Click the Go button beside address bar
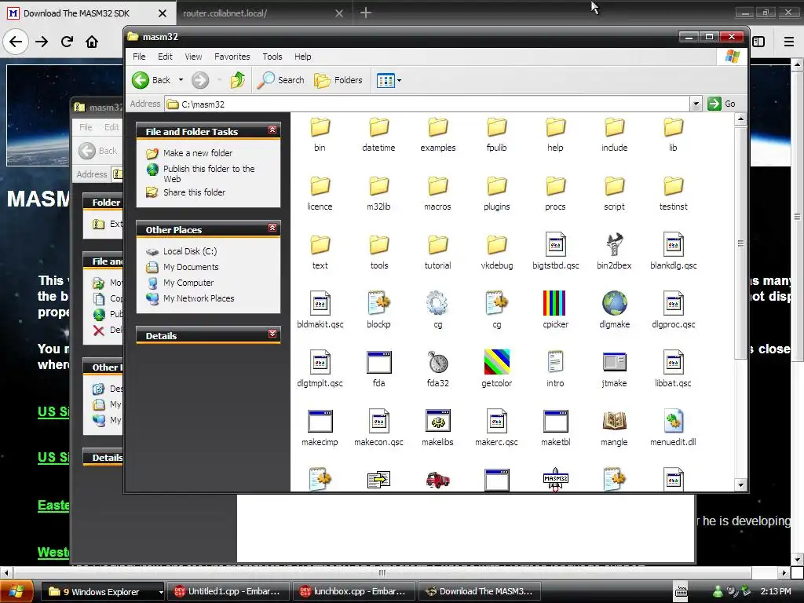This screenshot has height=603, width=804. pyautogui.click(x=722, y=104)
